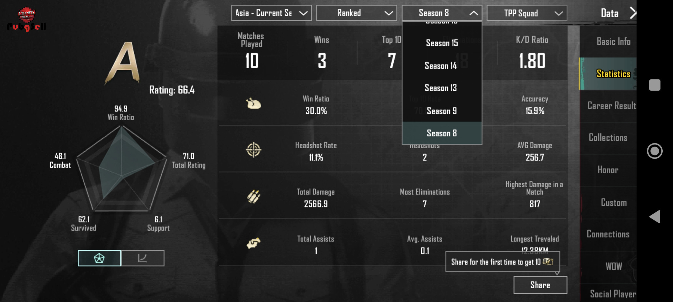Tap the chicken dinner win ratio icon
The height and width of the screenshot is (302, 673).
[x=253, y=104]
